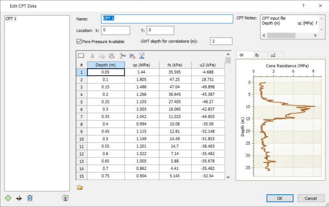
Task: Click the Name input field
Action: [x=167, y=19]
